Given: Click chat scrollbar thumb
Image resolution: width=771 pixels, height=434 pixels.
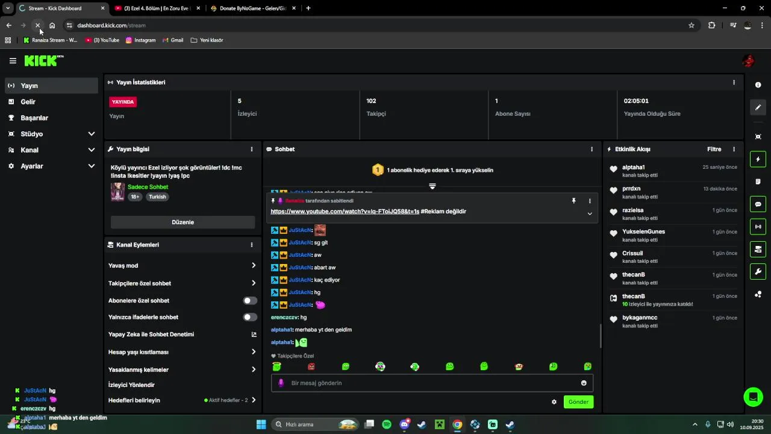Looking at the screenshot, I should [x=601, y=336].
